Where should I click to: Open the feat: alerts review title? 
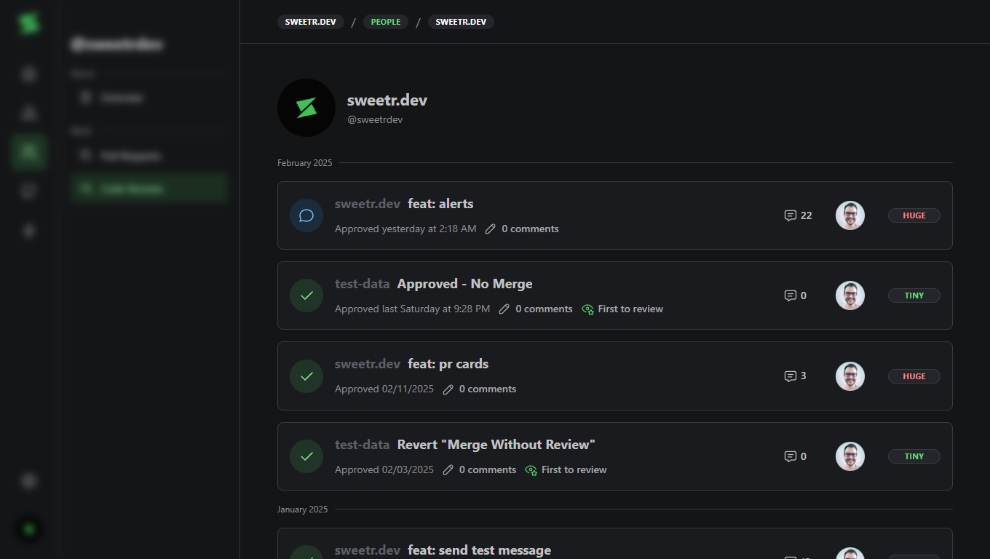click(x=440, y=204)
